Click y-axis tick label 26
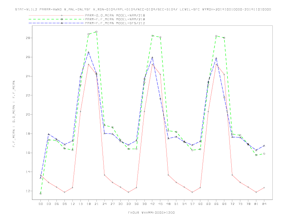This screenshot has height=222, width=288. point(28,57)
